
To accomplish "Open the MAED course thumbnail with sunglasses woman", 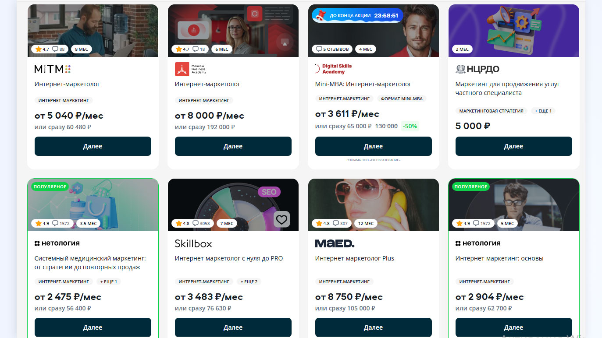I will [374, 204].
